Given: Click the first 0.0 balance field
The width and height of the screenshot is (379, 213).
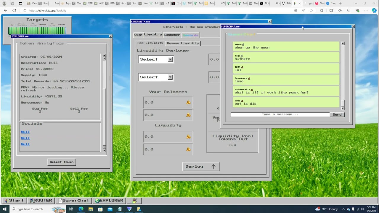Looking at the screenshot, I should 168,102.
